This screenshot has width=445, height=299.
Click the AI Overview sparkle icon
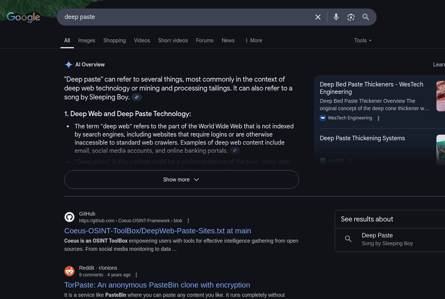pos(68,65)
